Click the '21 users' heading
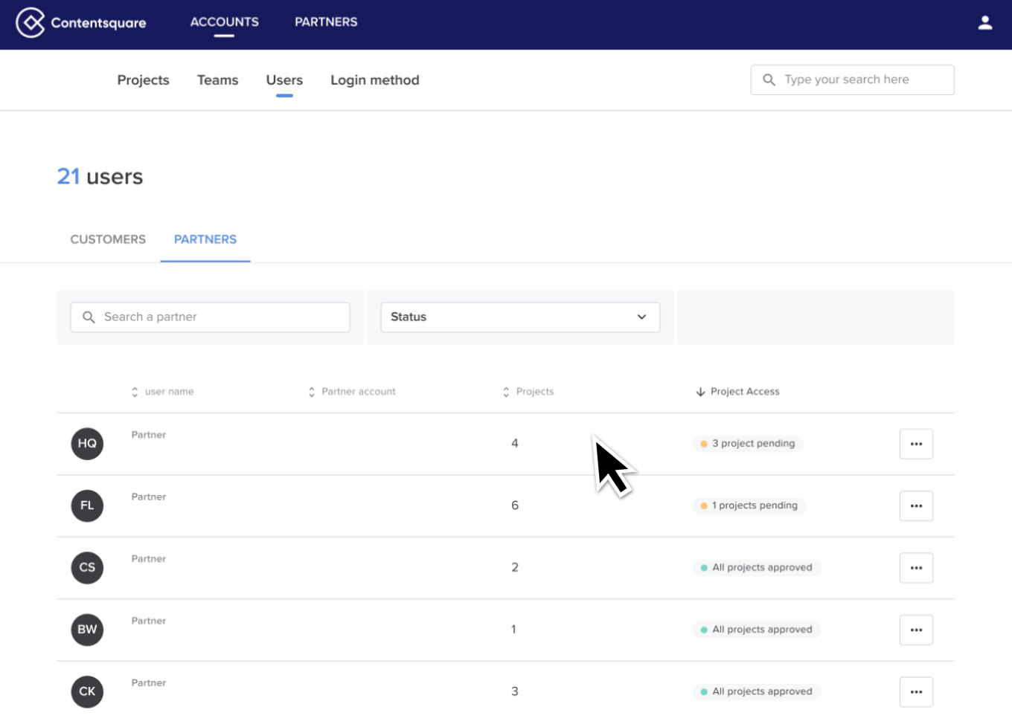 point(100,177)
